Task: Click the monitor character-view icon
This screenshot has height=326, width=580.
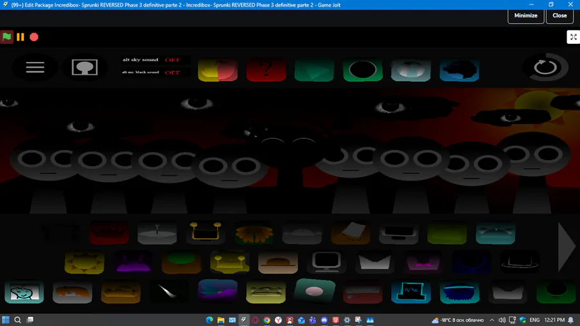Action: point(84,67)
